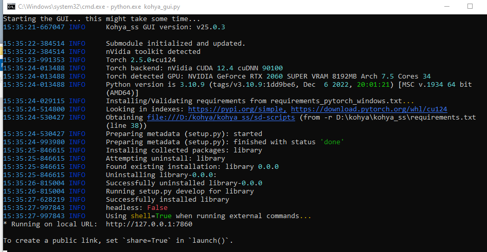The image size is (487, 252).
Task: Click '(line 38))' continuation text
Action: click(x=126, y=126)
